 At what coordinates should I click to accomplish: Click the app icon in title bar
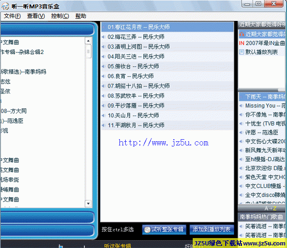click(5, 6)
